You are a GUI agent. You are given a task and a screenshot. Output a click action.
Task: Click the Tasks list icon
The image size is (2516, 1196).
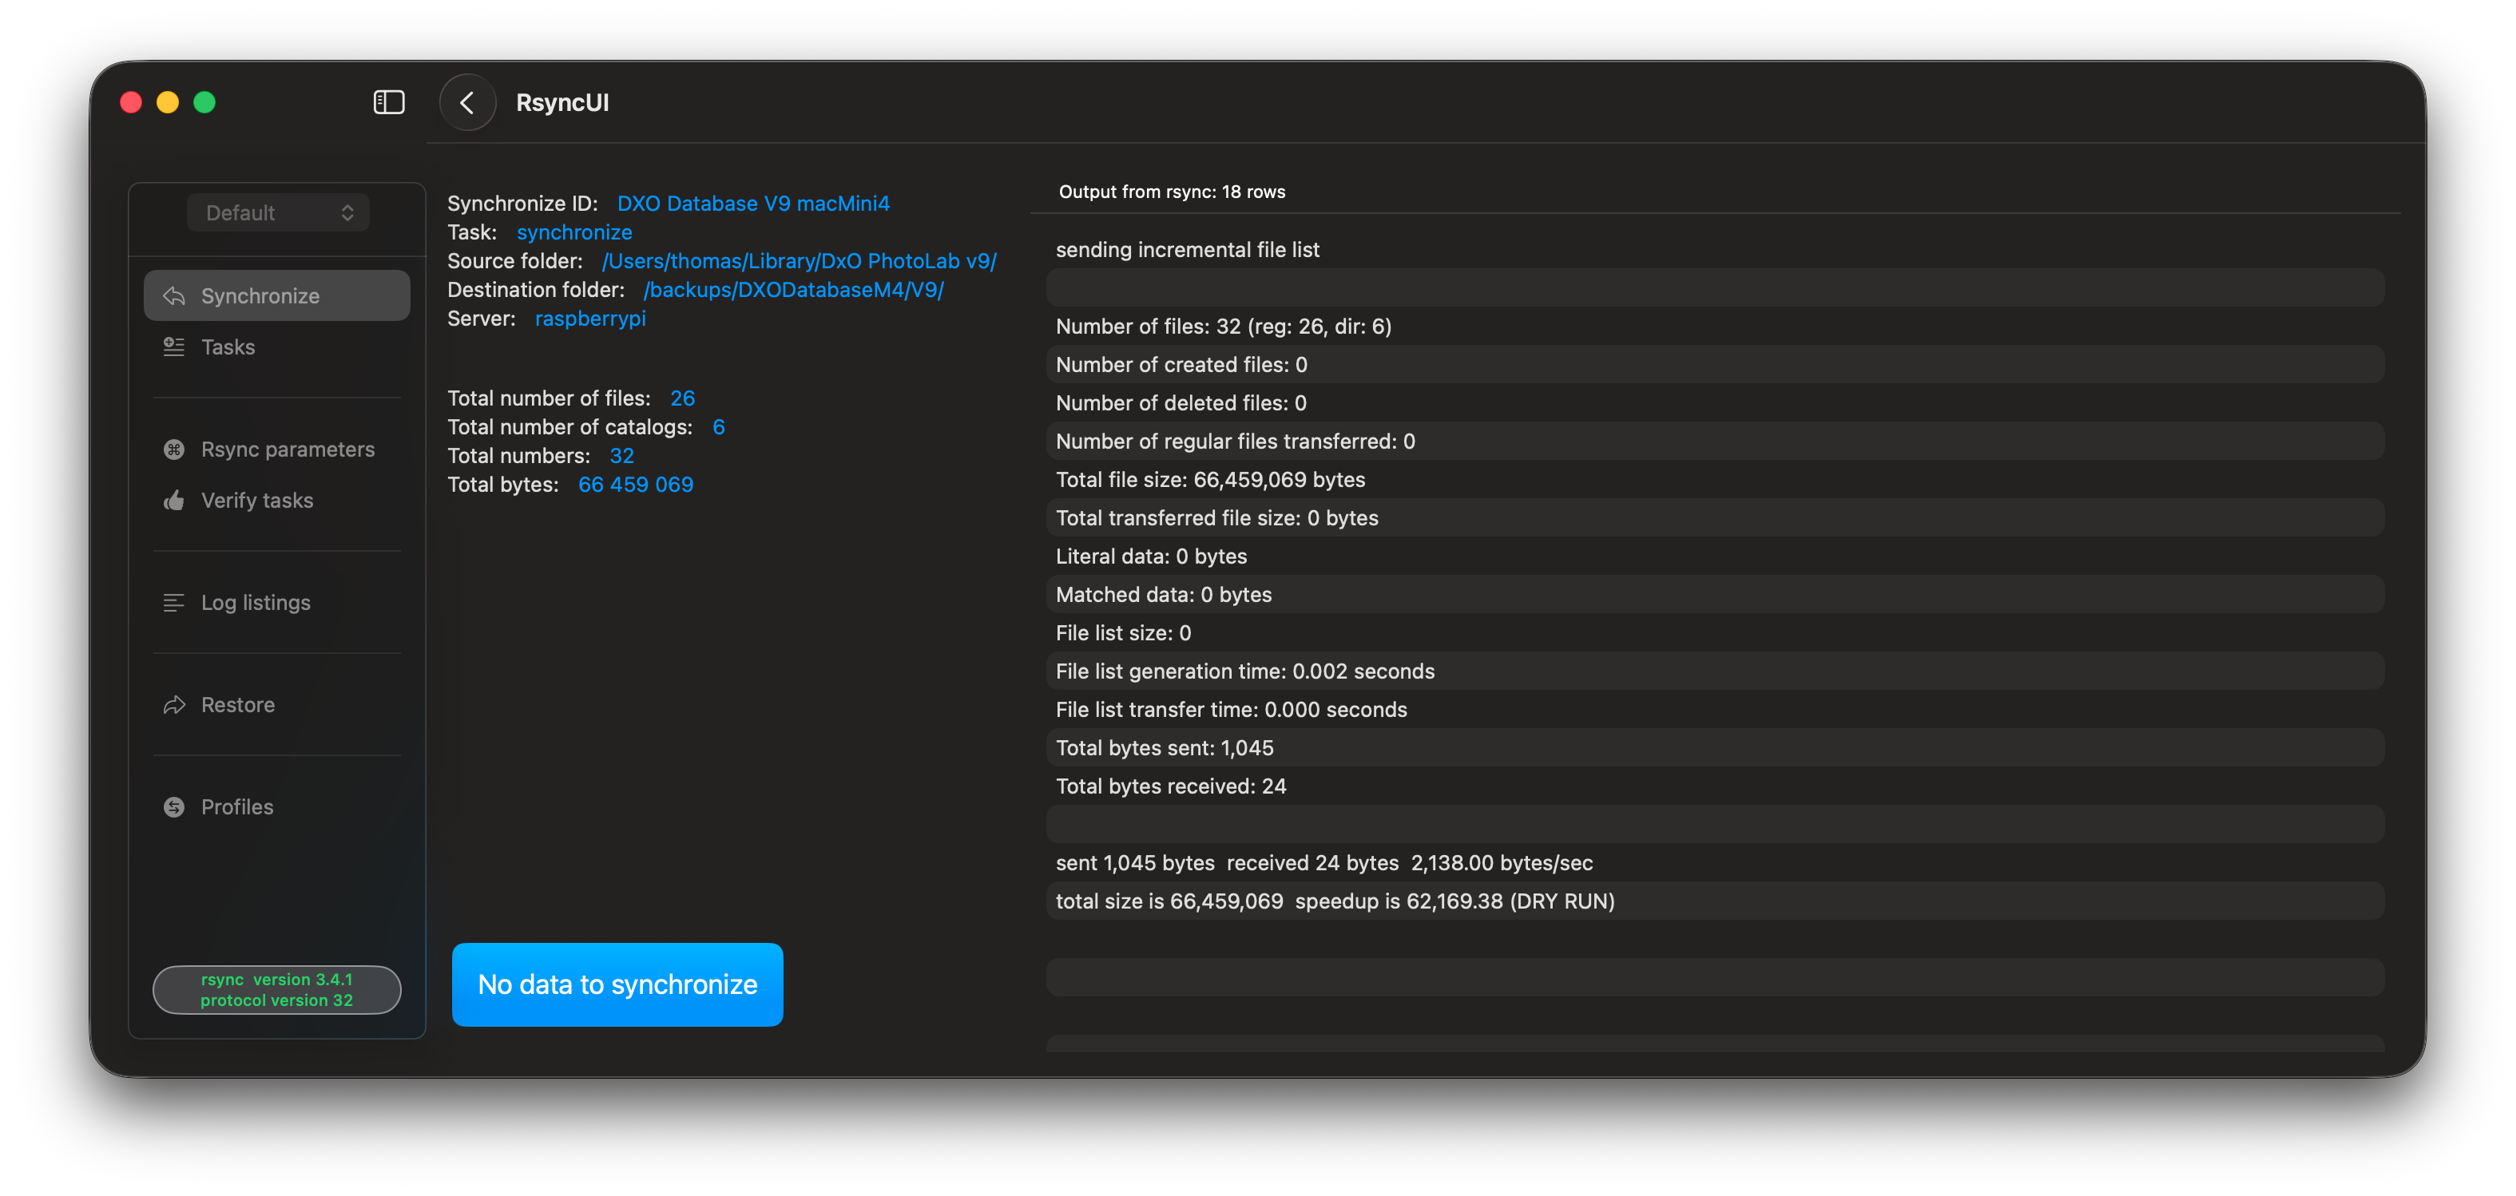(174, 347)
